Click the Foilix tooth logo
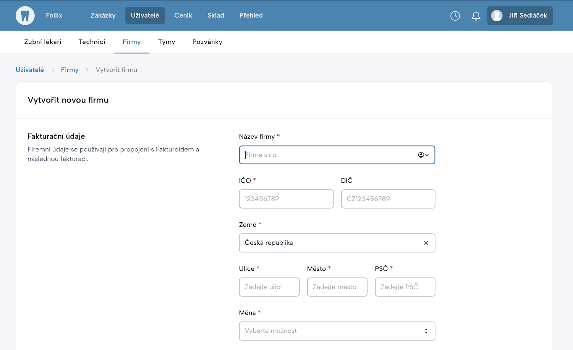 pos(25,16)
